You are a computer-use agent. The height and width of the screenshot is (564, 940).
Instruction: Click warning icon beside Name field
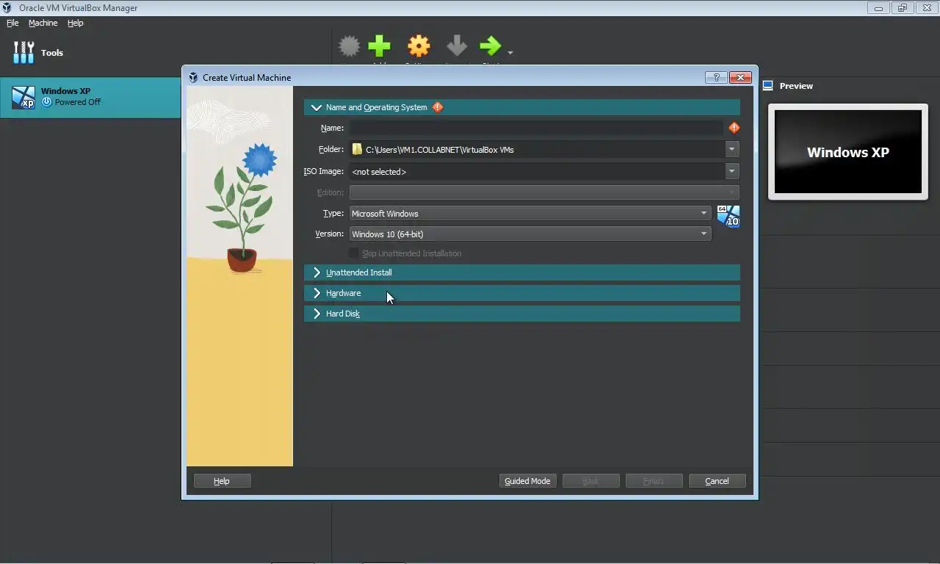[x=734, y=128]
